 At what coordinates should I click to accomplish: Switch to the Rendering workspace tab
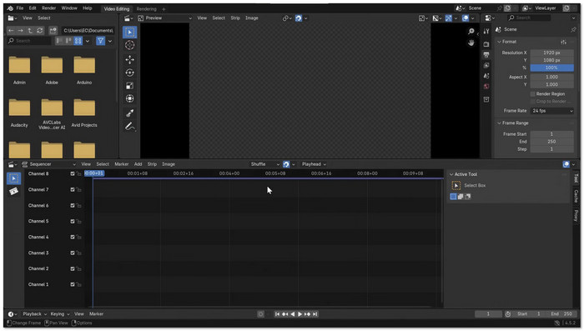click(146, 9)
